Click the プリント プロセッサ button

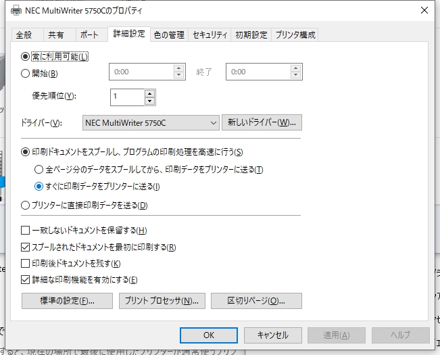tap(162, 301)
